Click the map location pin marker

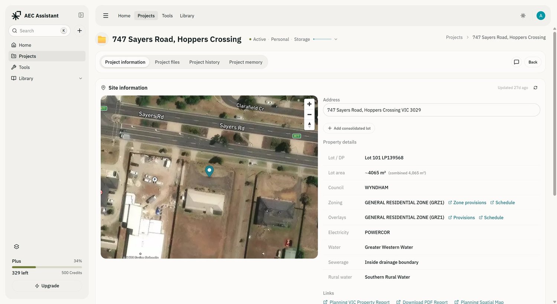click(209, 171)
